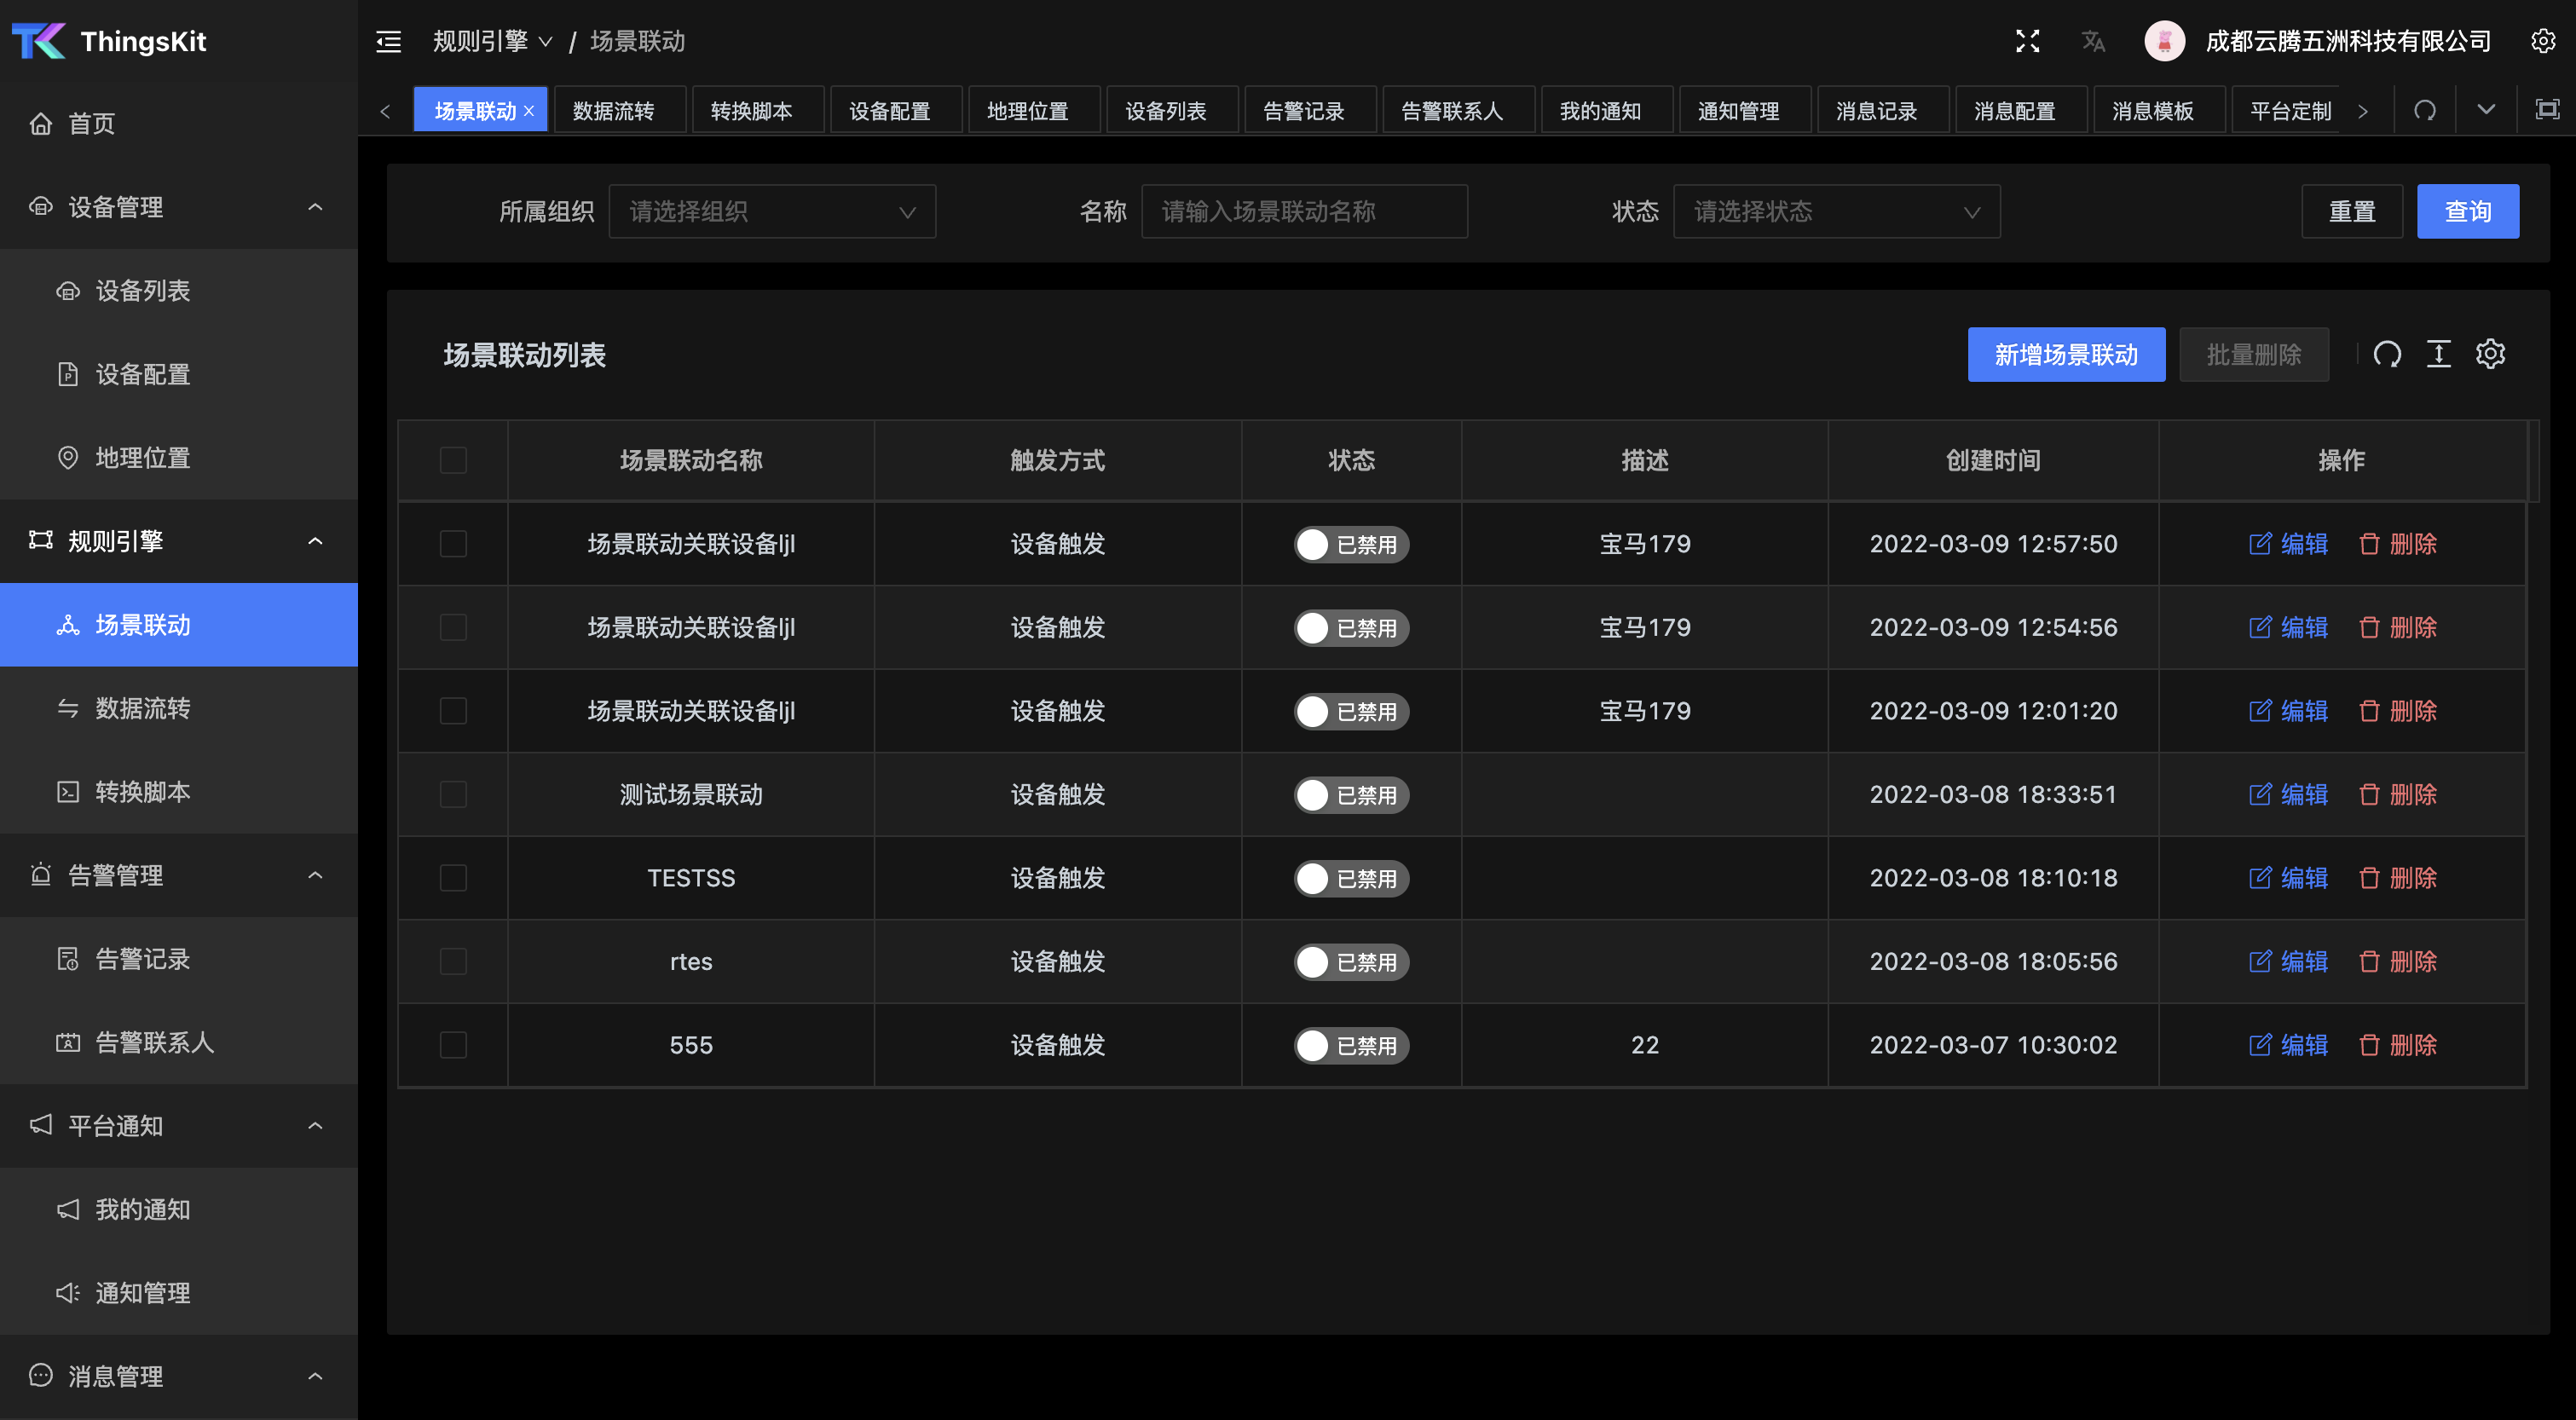The height and width of the screenshot is (1420, 2576).
Task: Click the 555 scene name cell
Action: [691, 1045]
